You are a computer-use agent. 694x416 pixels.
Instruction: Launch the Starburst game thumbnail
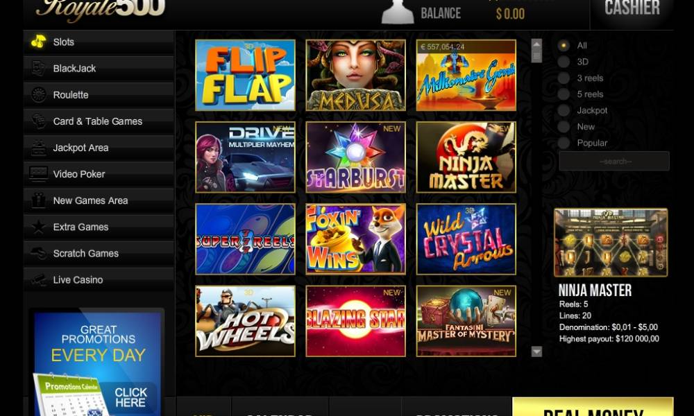point(355,157)
